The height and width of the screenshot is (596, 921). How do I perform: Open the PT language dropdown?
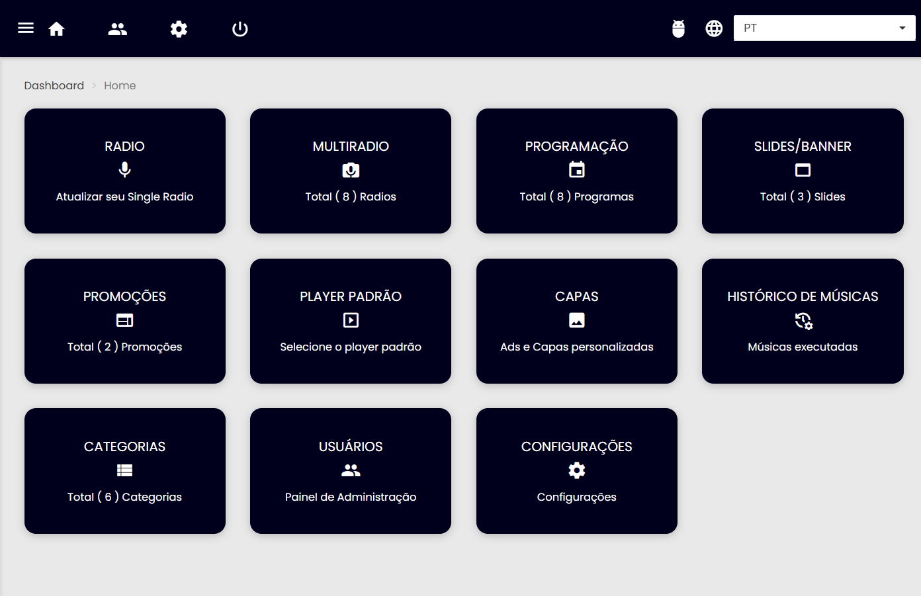824,28
